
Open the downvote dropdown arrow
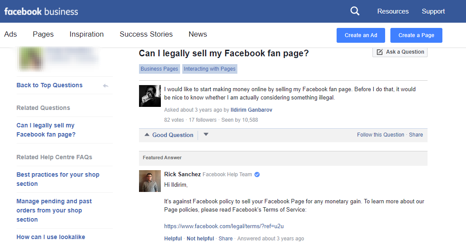206,134
